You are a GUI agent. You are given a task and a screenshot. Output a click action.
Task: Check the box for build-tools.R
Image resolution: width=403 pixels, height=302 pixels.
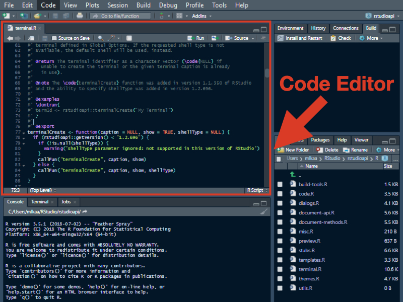(280, 184)
